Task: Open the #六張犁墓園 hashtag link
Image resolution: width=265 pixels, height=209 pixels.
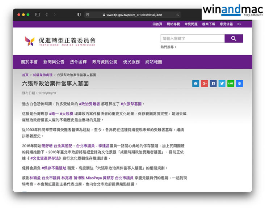Action: coord(131,104)
